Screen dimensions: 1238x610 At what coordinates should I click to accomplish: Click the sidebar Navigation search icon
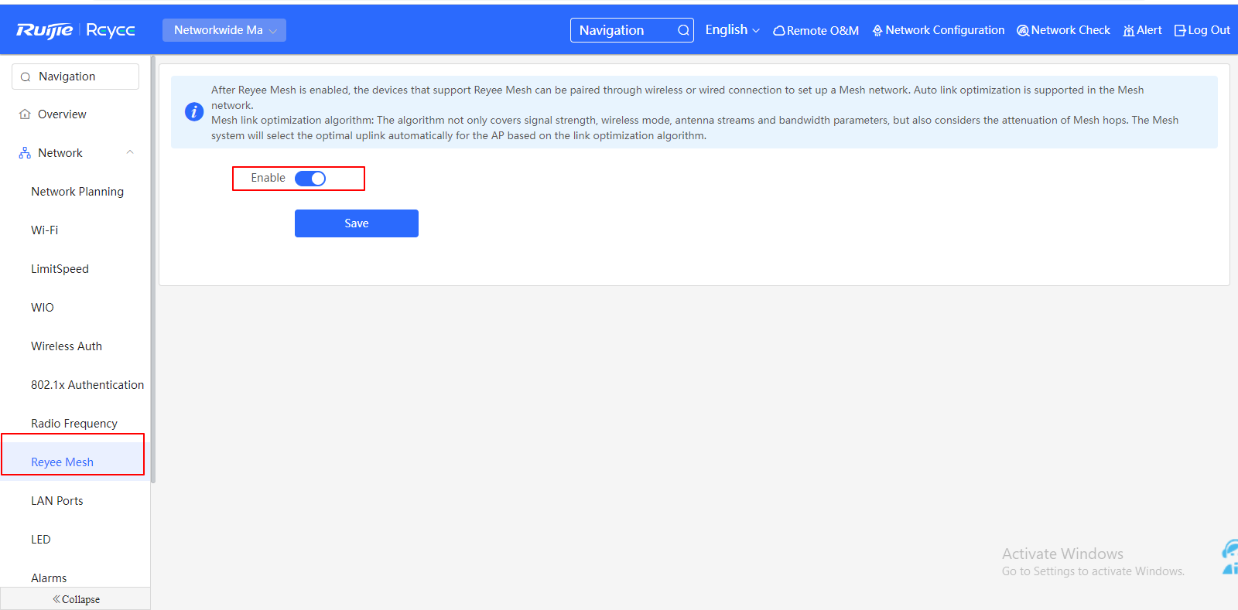tap(26, 77)
